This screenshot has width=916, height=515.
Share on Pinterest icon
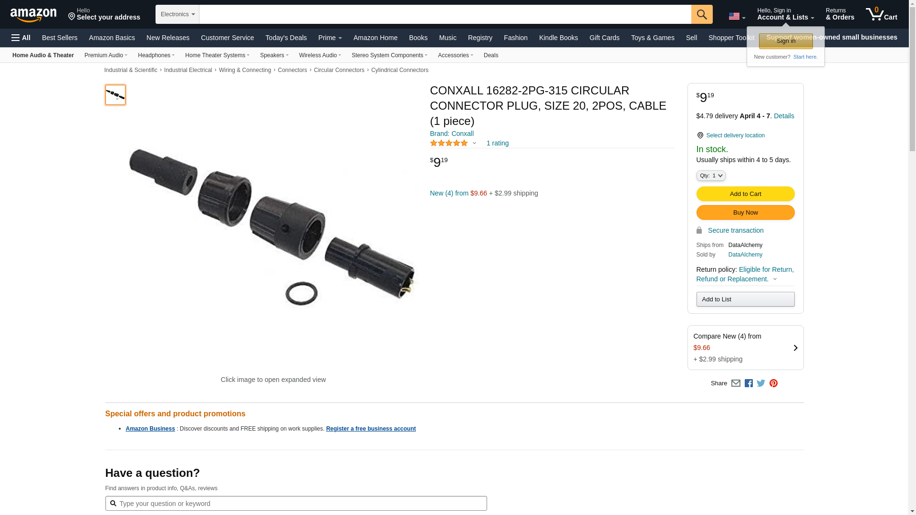pyautogui.click(x=773, y=383)
